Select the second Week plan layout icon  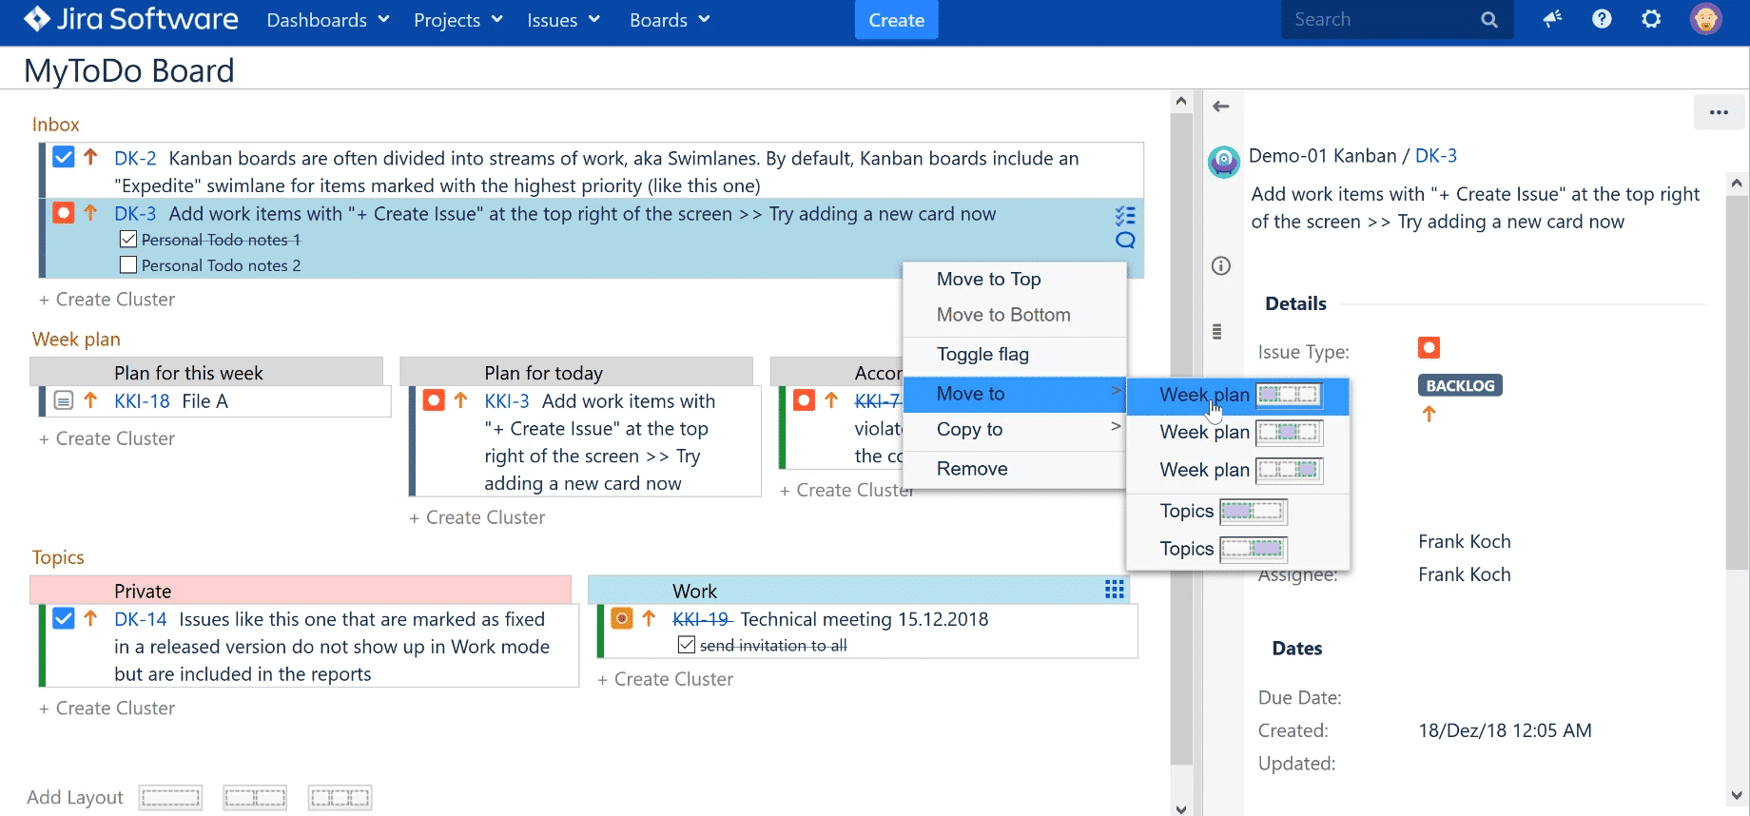(x=1289, y=433)
